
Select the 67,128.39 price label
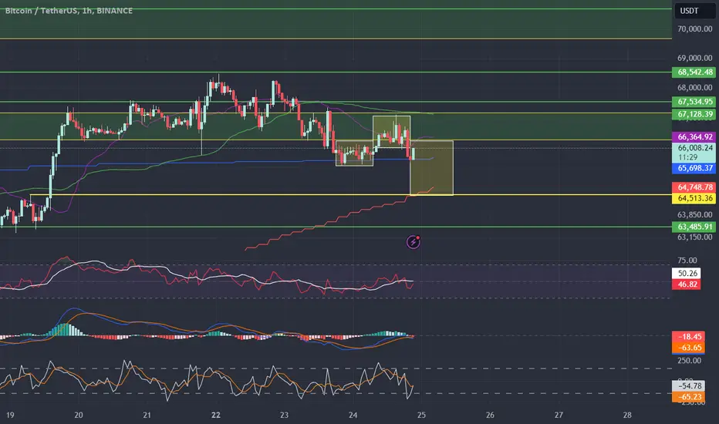694,114
